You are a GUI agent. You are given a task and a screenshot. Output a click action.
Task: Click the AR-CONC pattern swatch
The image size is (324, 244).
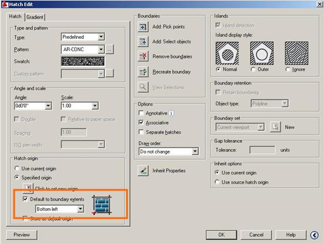pyautogui.click(x=83, y=61)
